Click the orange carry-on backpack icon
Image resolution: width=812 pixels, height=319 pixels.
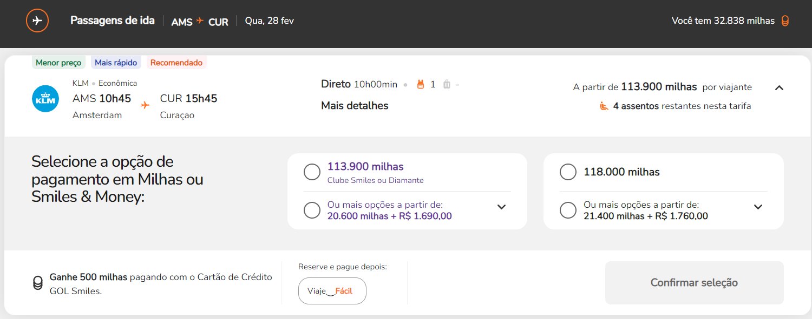click(x=420, y=84)
